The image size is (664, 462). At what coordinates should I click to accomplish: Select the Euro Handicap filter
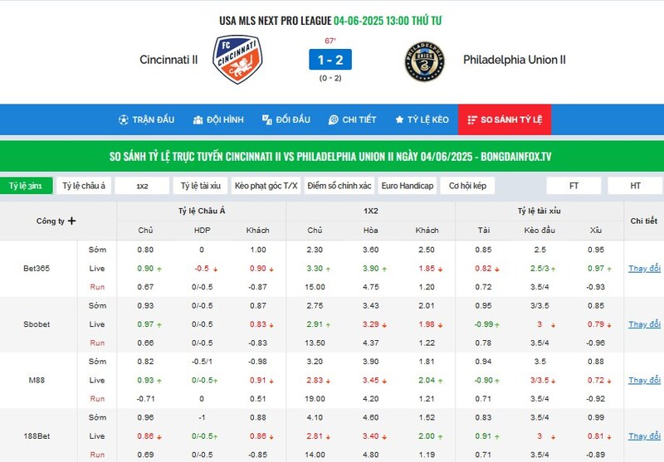point(408,186)
